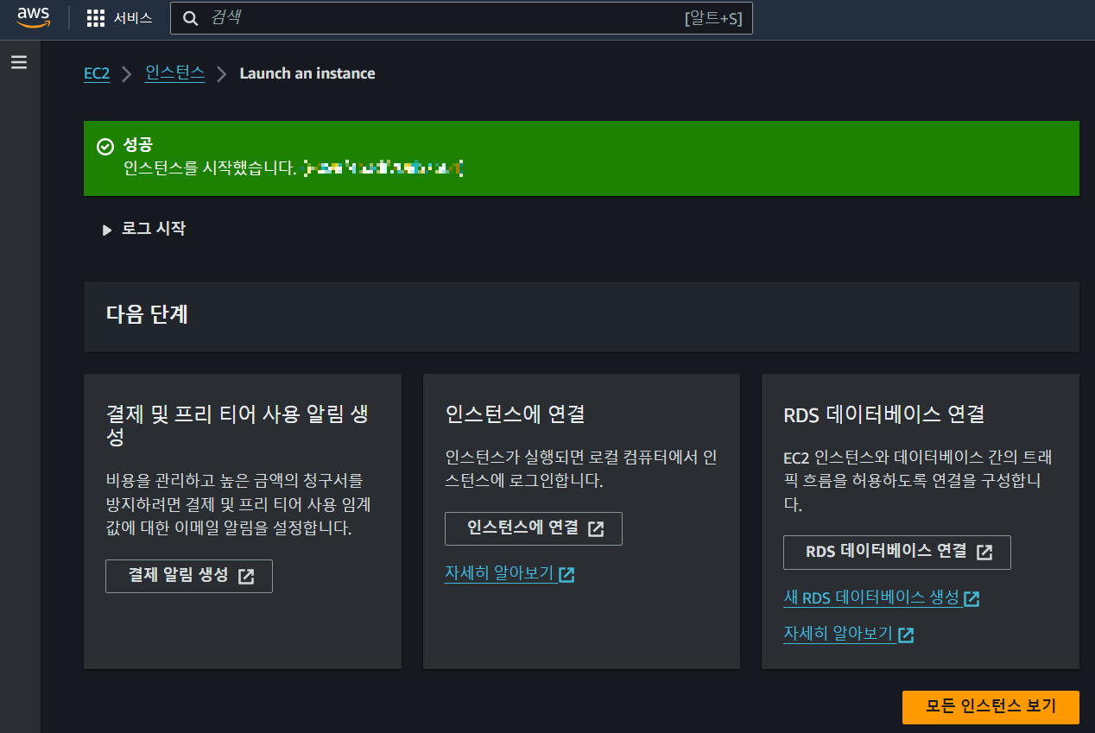1095x733 pixels.
Task: Click the 모든 인스턴스 보기 button
Action: pos(991,706)
